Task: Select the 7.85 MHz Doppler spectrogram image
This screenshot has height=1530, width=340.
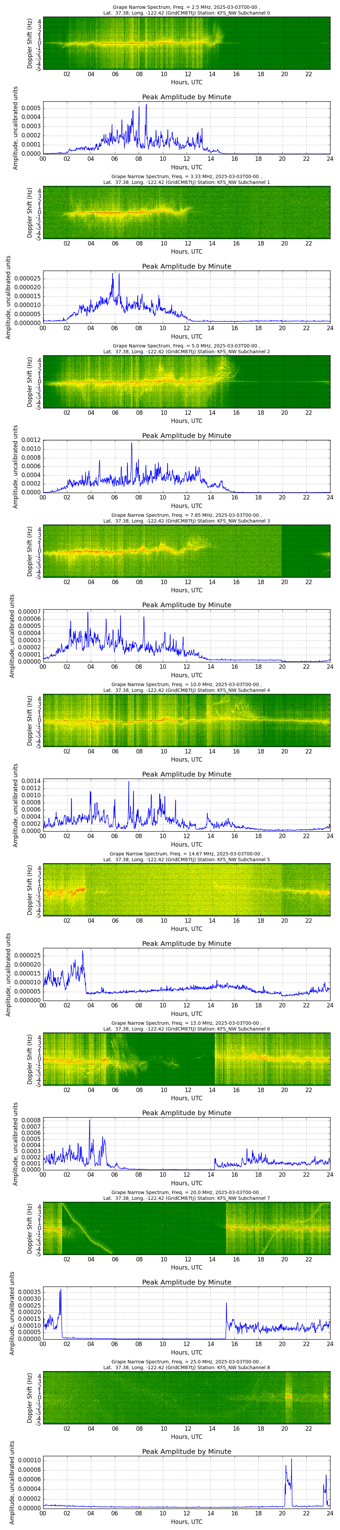Action: click(186, 551)
